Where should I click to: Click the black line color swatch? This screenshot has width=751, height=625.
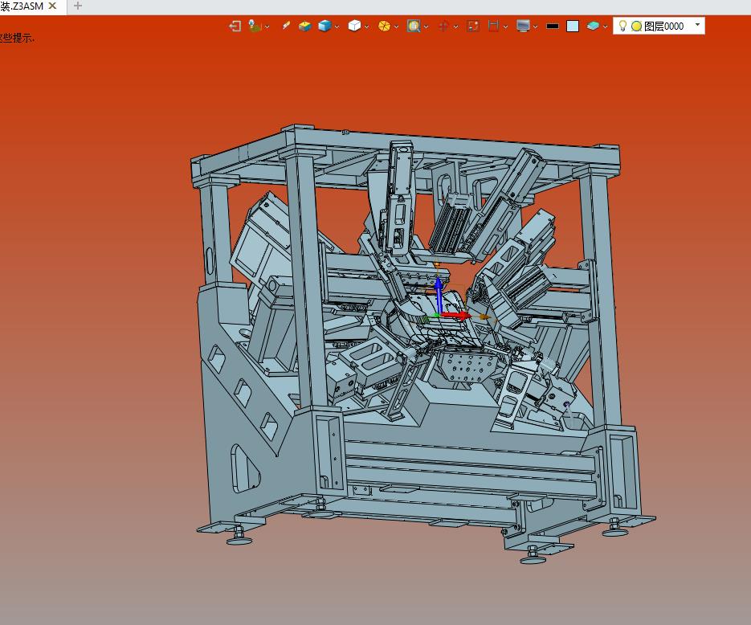click(553, 27)
